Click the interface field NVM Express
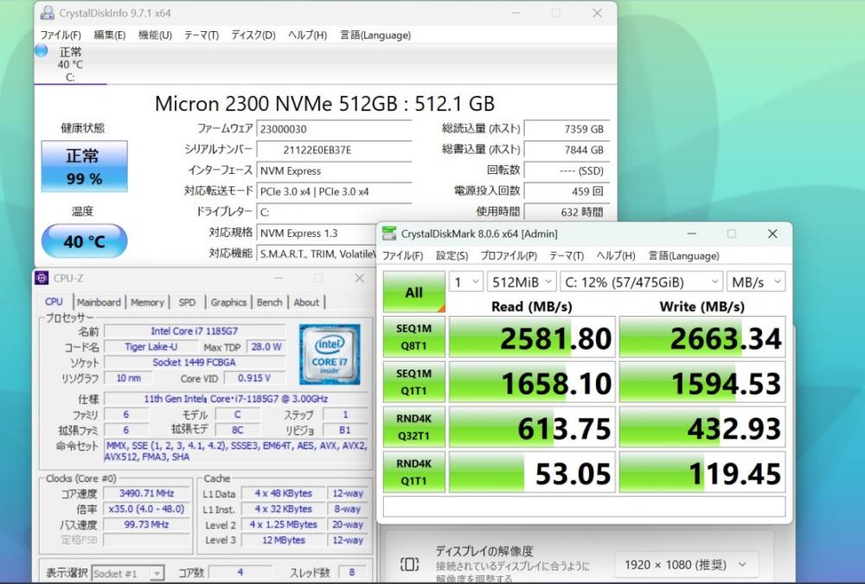 [334, 171]
